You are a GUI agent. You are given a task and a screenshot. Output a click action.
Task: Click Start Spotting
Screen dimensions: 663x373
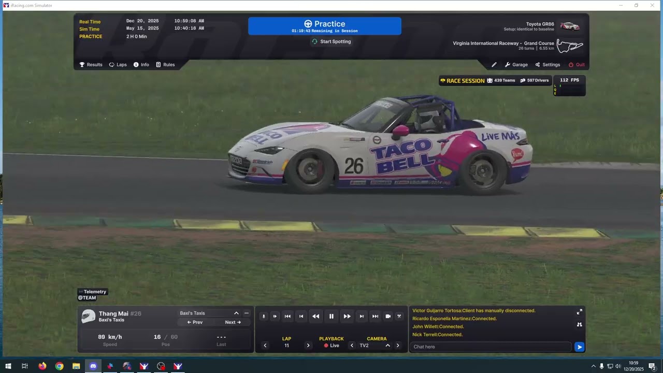(331, 41)
